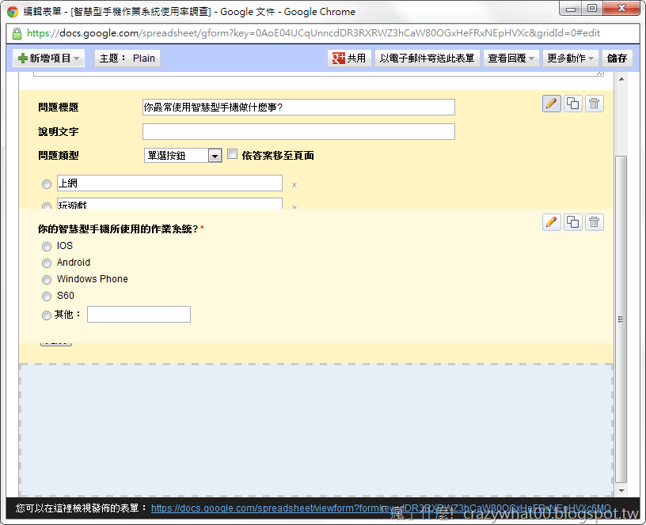Screen dimensions: 646x525
Task: Expand the 更多動作 dropdown
Action: 570,58
